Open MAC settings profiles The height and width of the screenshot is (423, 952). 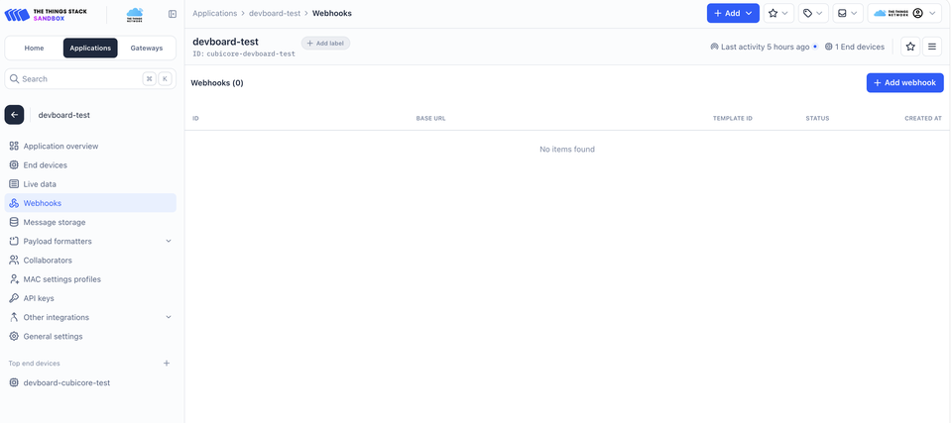(x=90, y=279)
